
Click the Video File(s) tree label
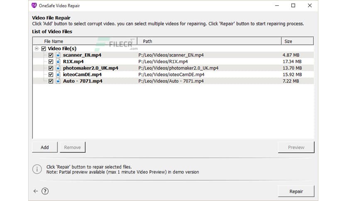point(62,49)
